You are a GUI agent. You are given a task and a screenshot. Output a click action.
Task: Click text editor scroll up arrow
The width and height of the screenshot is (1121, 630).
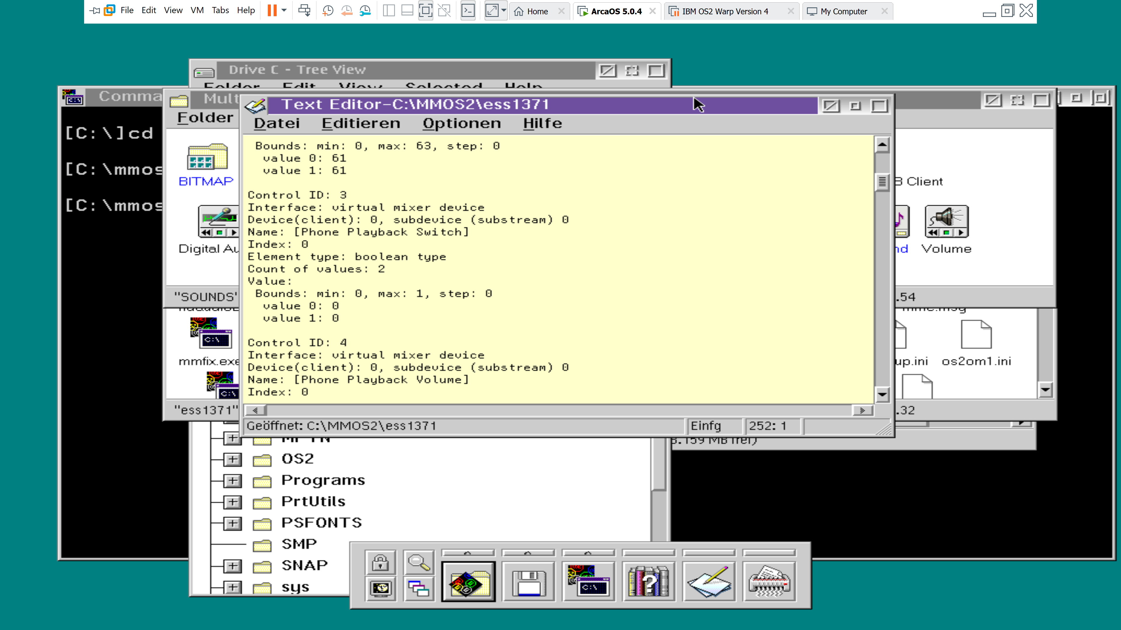point(882,145)
